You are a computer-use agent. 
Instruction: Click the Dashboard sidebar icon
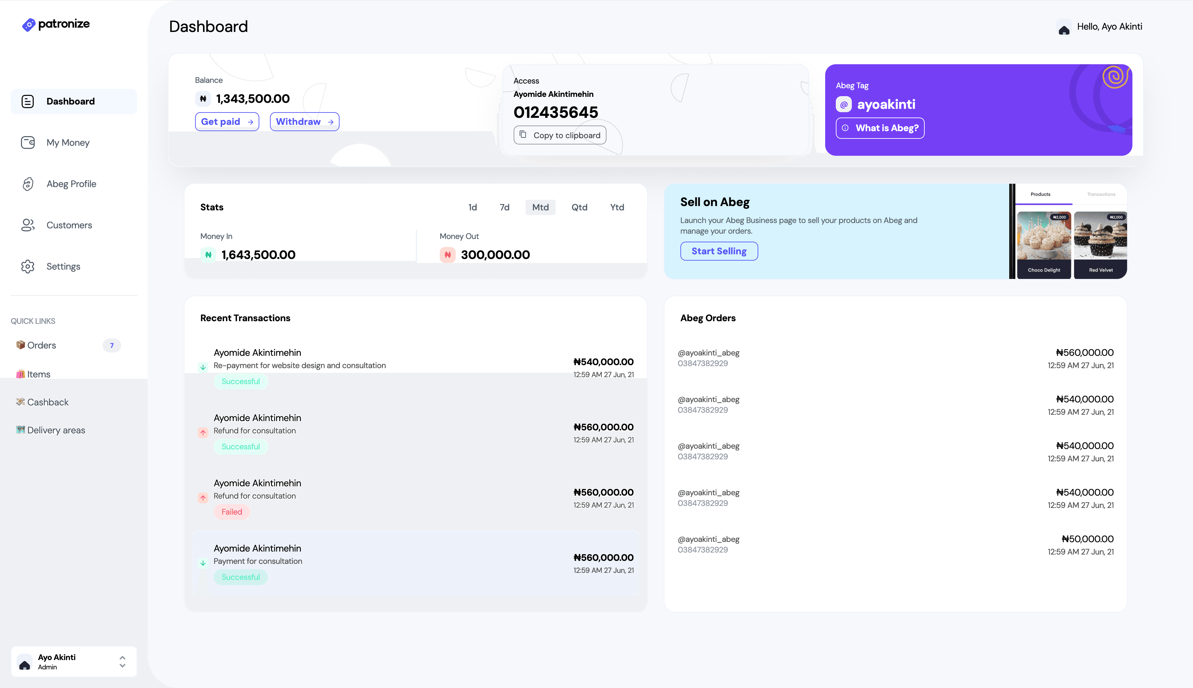click(x=27, y=101)
